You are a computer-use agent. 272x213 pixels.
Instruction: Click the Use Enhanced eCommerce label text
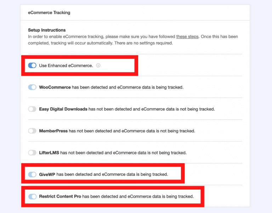(x=66, y=66)
